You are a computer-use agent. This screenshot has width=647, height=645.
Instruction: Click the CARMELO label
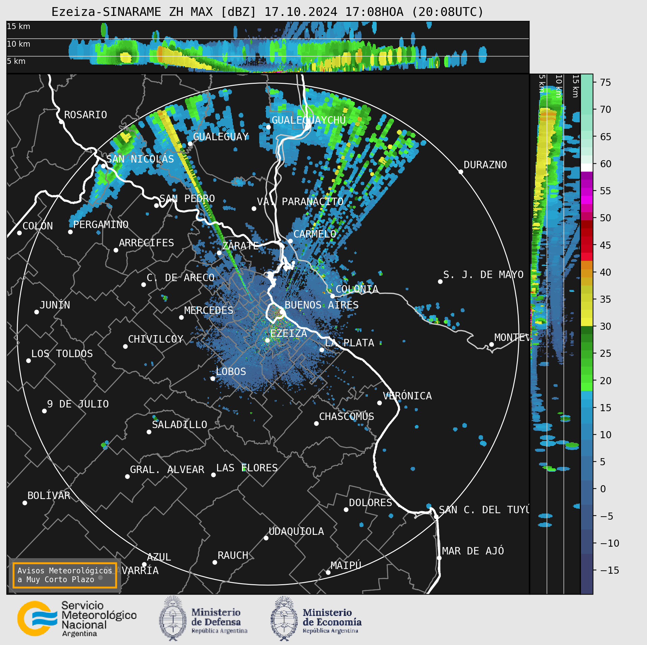tap(315, 234)
